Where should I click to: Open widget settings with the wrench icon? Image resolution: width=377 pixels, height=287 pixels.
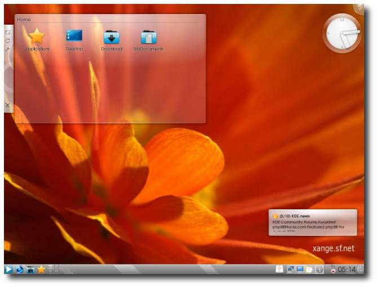click(8, 49)
